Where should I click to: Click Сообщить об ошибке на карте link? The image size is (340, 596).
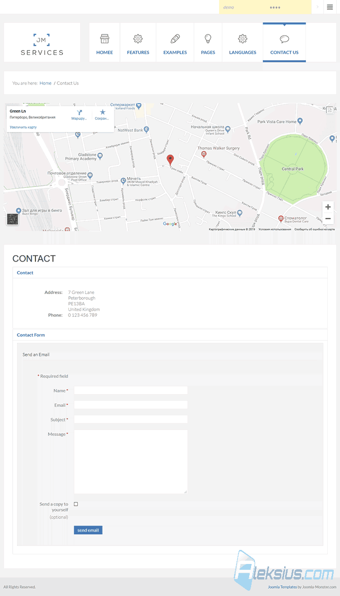click(x=315, y=229)
